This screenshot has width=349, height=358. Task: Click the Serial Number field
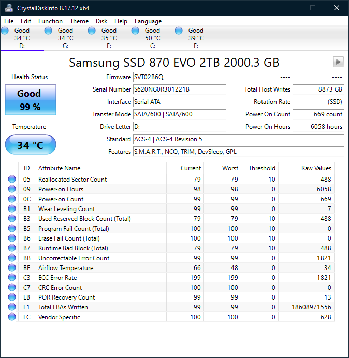point(179,90)
